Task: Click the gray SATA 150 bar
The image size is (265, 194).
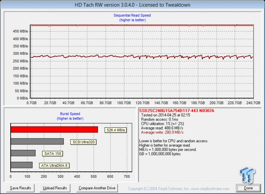Action: coord(23,153)
